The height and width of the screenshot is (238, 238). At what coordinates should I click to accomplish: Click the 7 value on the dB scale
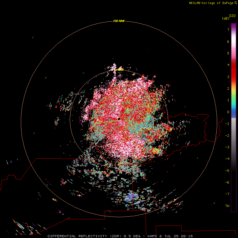tap(228, 30)
